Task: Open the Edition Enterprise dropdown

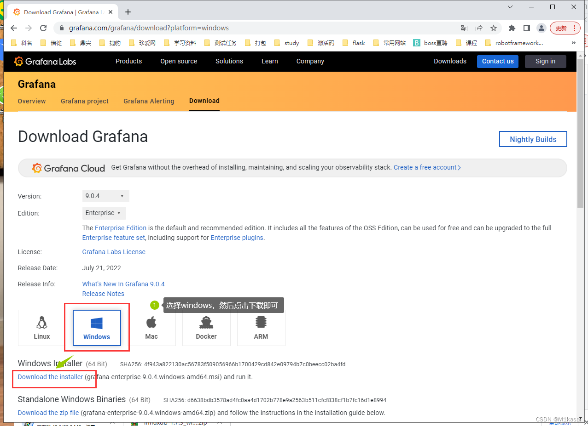Action: [104, 213]
